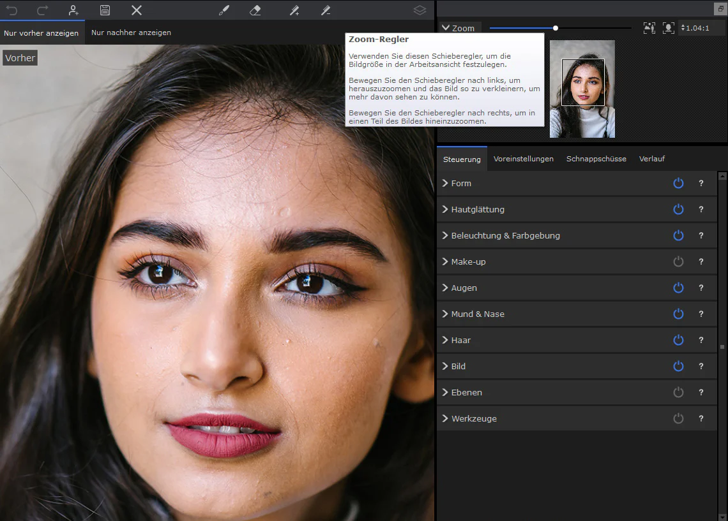Select the brush minus tool
The width and height of the screenshot is (728, 521).
point(326,10)
